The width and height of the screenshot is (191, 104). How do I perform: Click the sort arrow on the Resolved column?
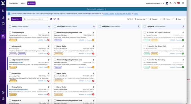(139, 26)
